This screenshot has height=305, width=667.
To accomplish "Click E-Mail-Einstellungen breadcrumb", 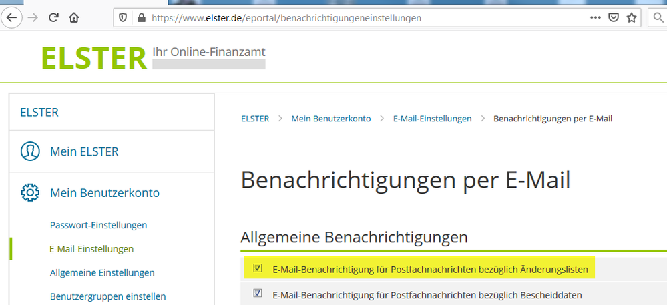I will [x=432, y=119].
